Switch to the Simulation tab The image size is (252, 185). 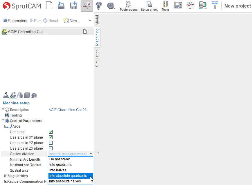[x=97, y=58]
